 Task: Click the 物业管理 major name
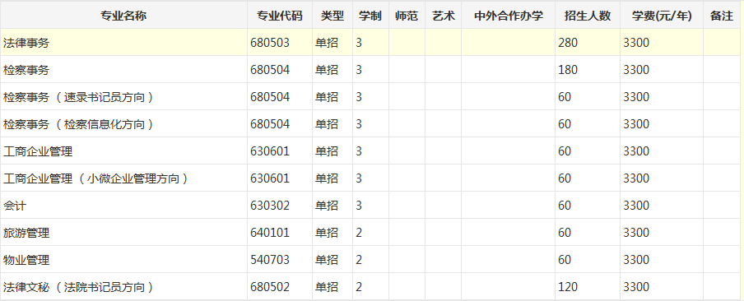tap(26, 260)
